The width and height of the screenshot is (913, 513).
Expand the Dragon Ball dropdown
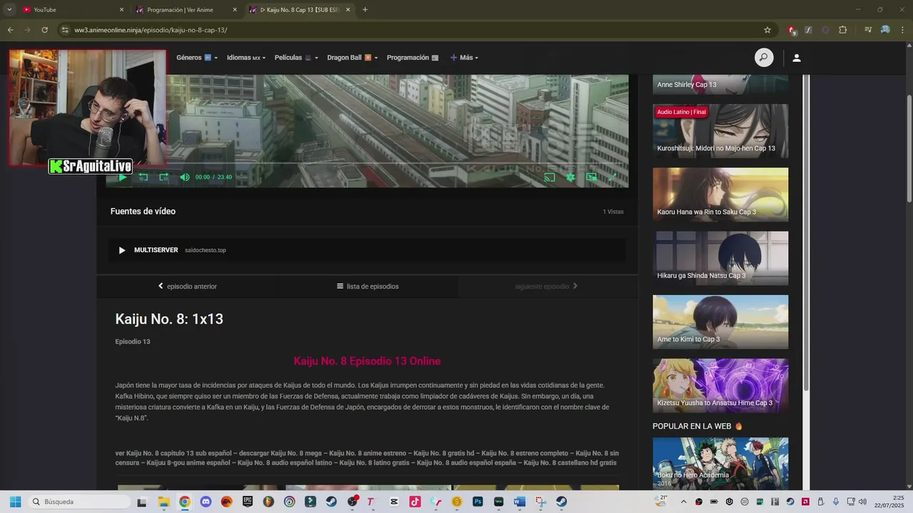[352, 58]
